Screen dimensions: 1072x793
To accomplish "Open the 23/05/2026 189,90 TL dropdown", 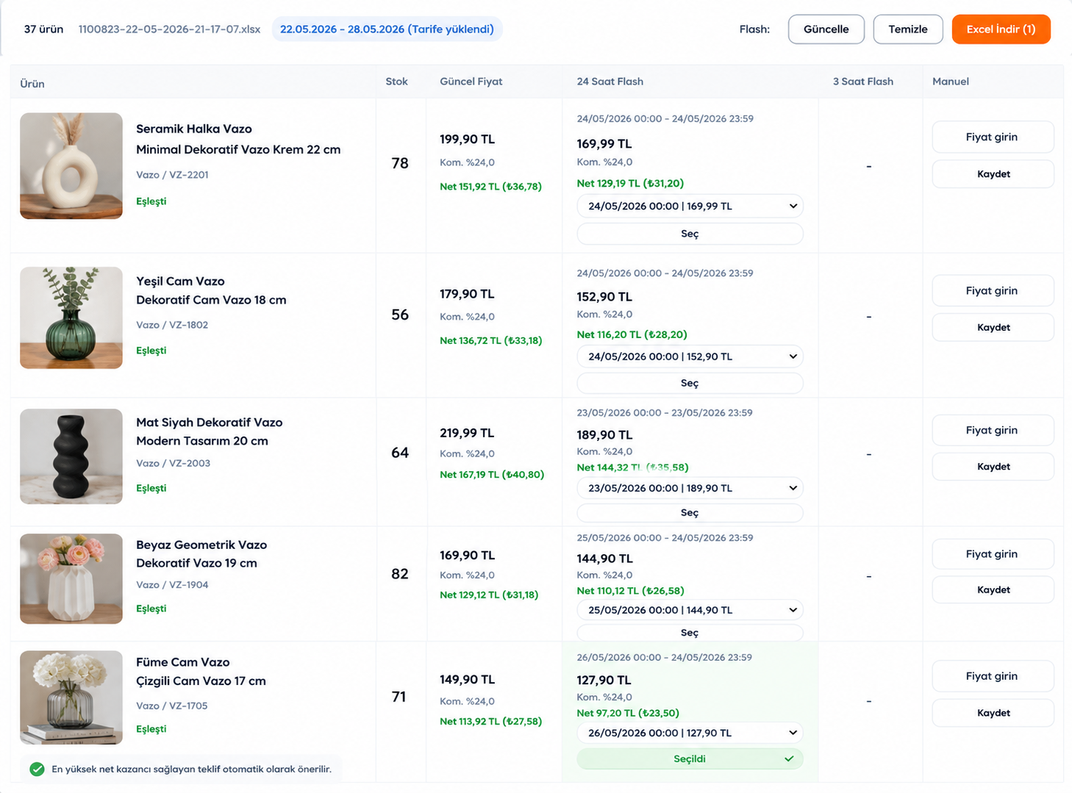I will pos(690,488).
